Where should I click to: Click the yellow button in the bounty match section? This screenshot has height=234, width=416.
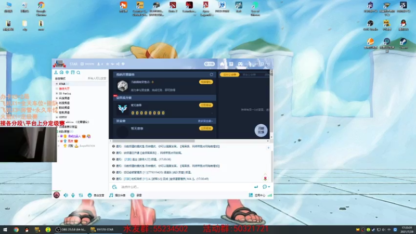[206, 128]
